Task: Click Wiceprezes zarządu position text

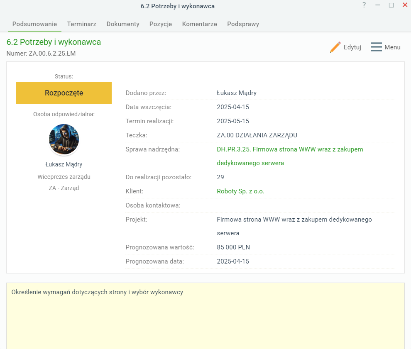Action: tap(64, 177)
